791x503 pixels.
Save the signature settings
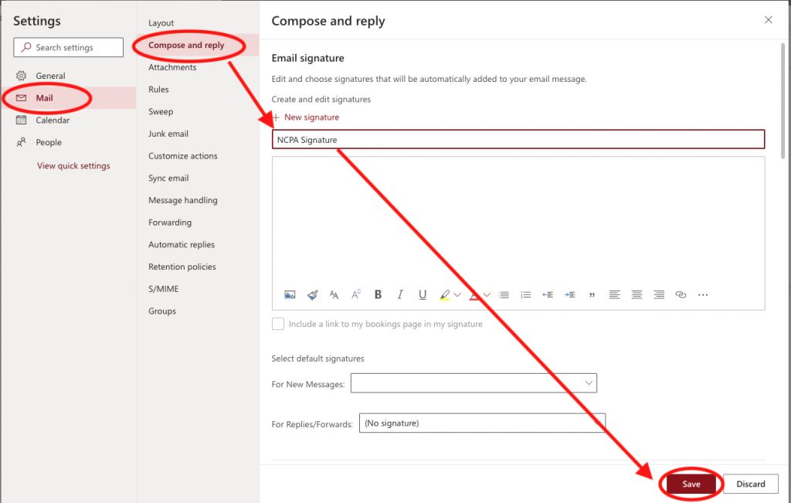(x=691, y=484)
